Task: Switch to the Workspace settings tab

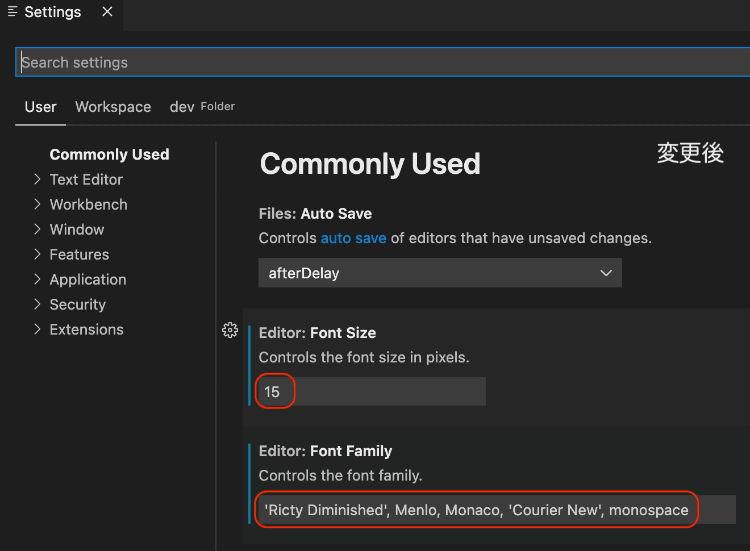Action: click(x=113, y=107)
